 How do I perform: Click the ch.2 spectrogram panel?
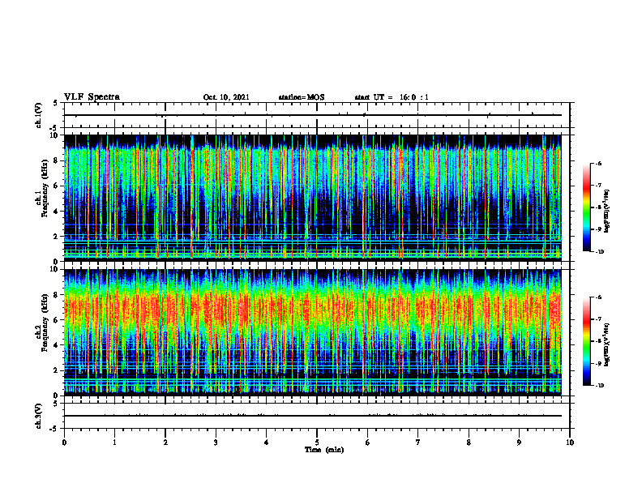(x=313, y=332)
